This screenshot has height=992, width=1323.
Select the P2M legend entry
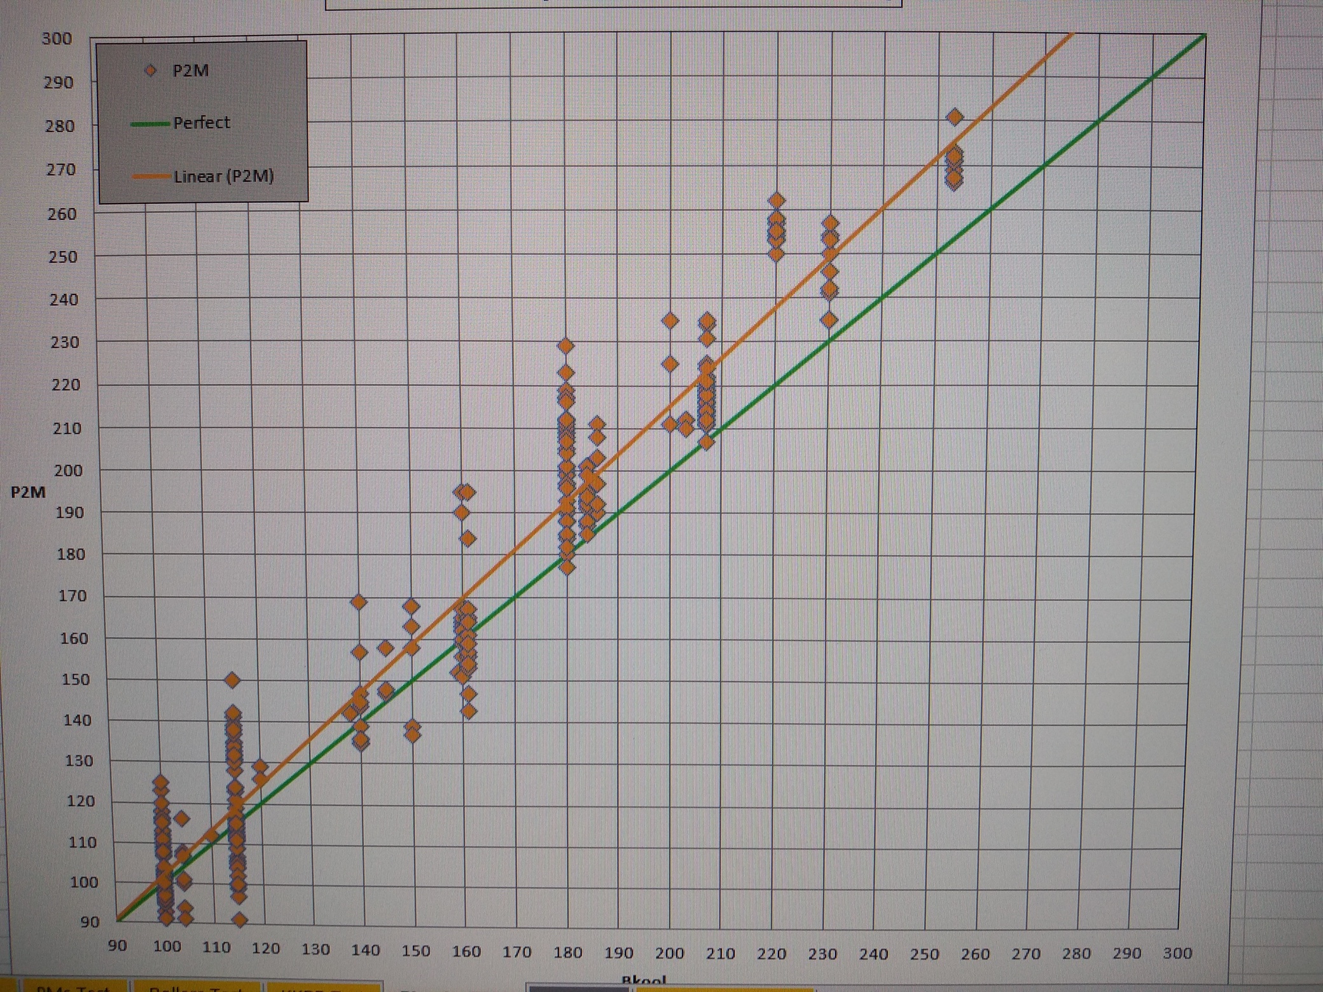pos(177,71)
